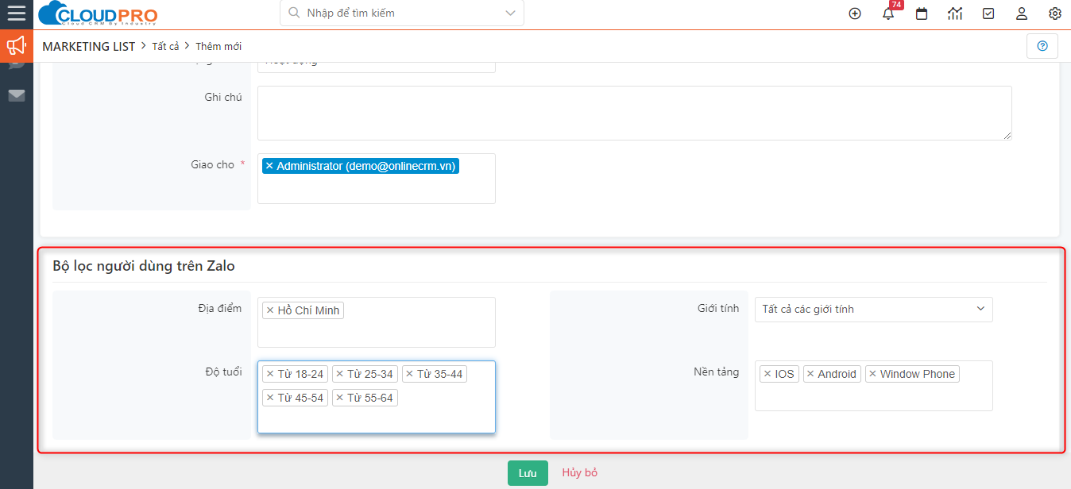
Task: Remove the 'Từ 18-24' age tag
Action: pos(269,374)
